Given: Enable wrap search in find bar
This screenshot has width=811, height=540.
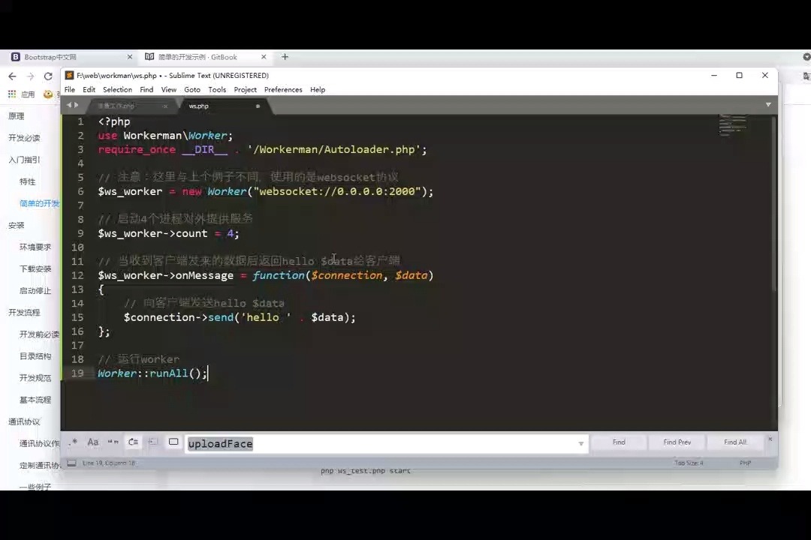Looking at the screenshot, I should [x=133, y=442].
